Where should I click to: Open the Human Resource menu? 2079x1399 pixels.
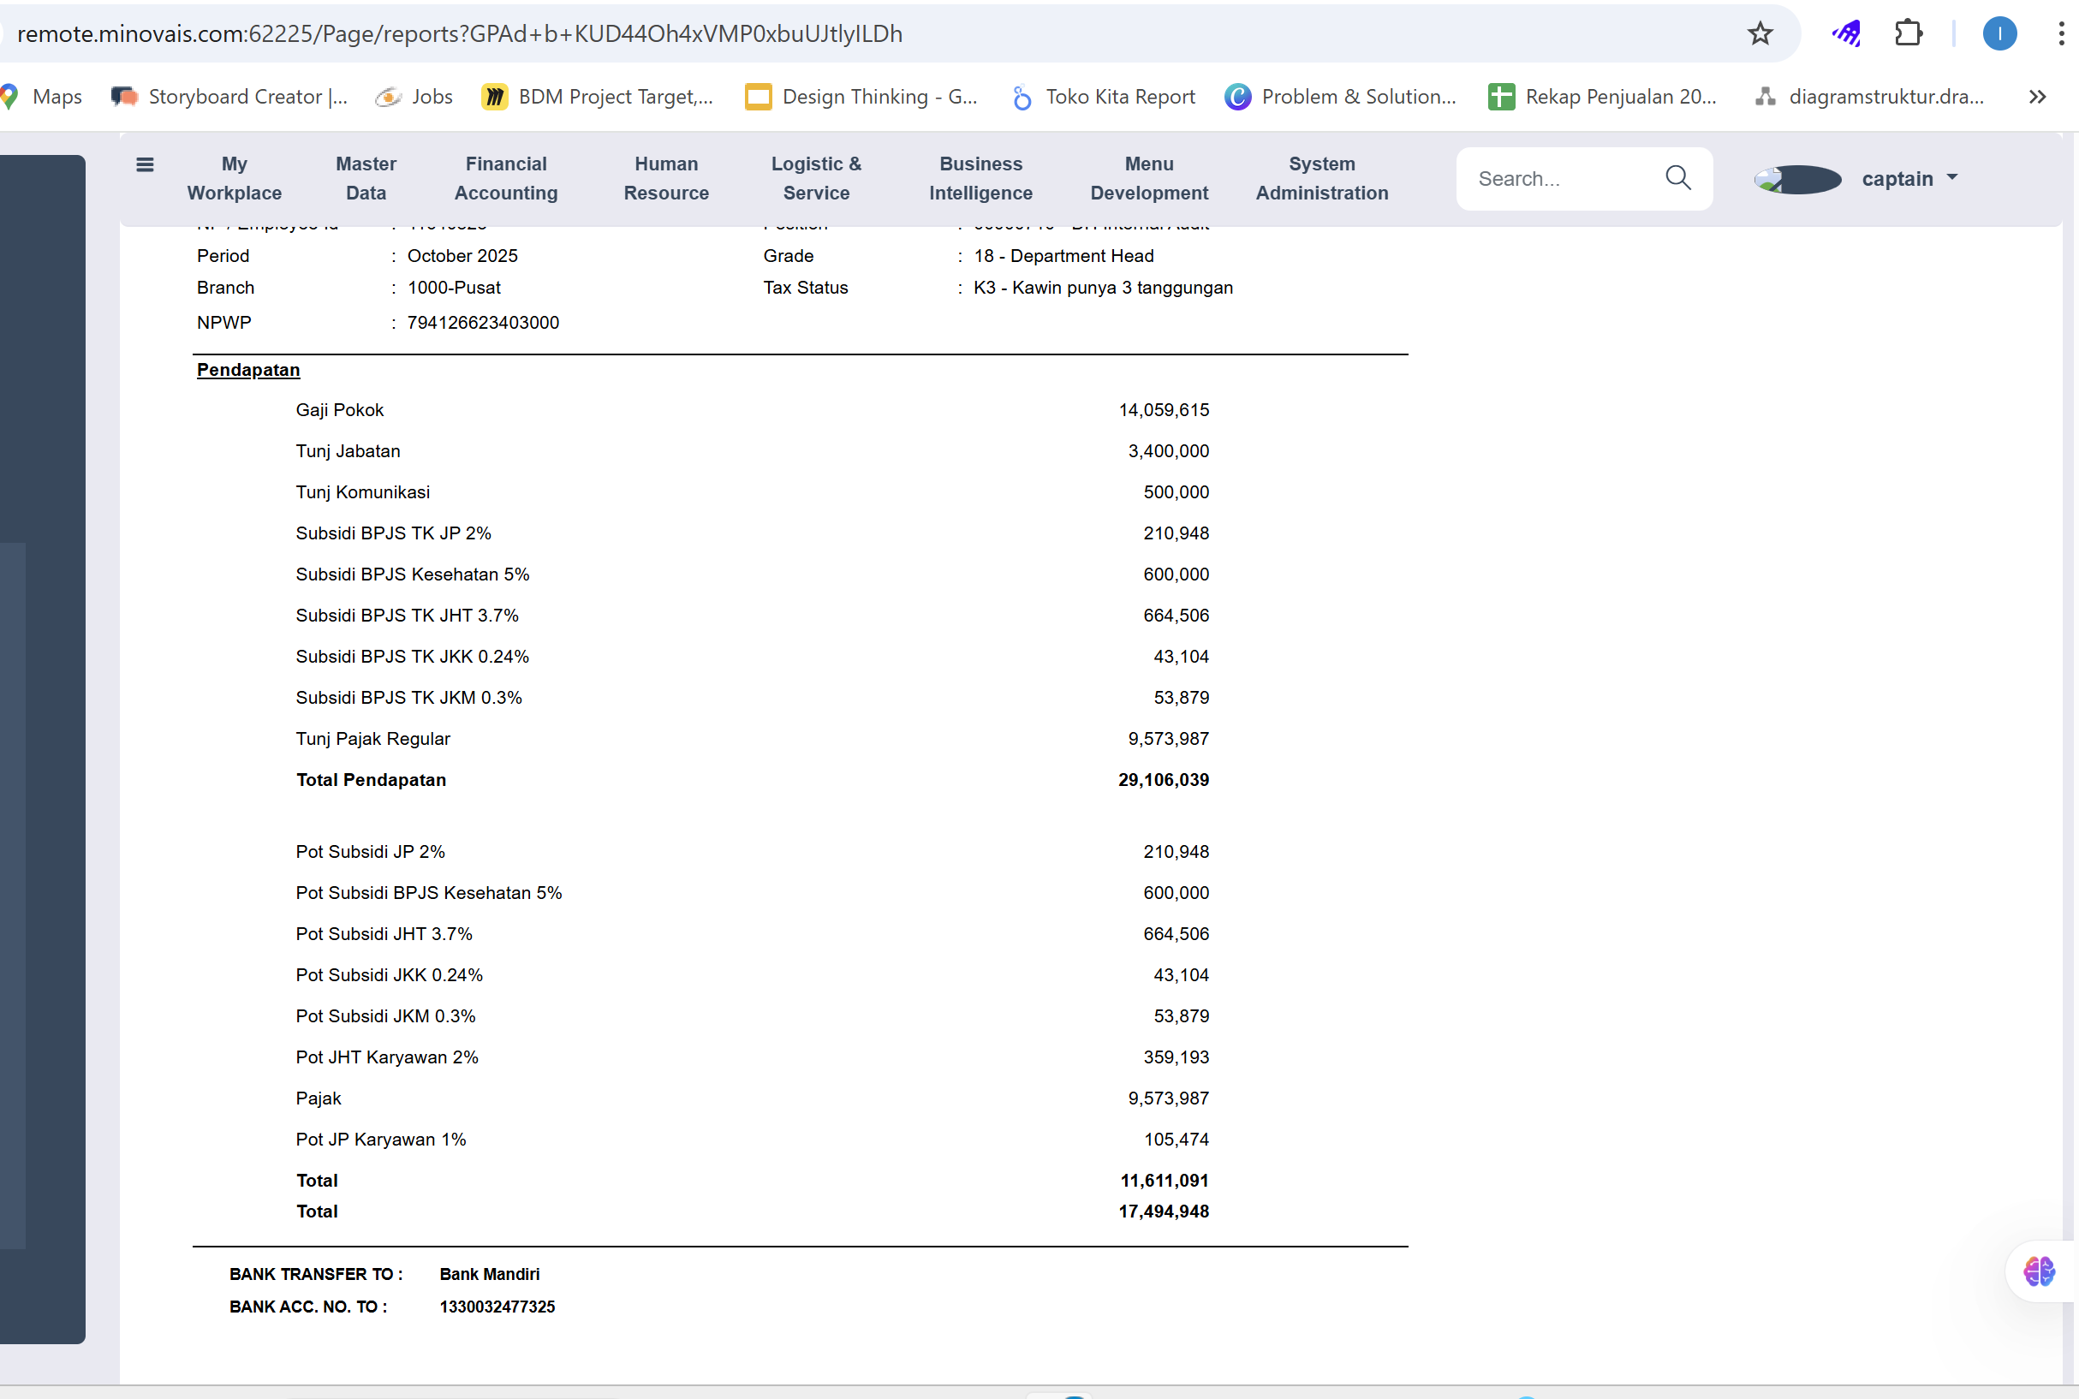[x=665, y=178]
